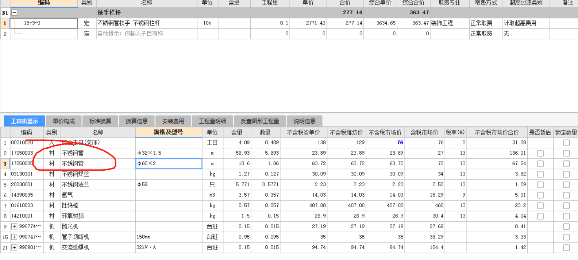This screenshot has width=578, height=260.
Task: Click the 无 cell in second row
Action: click(x=526, y=34)
